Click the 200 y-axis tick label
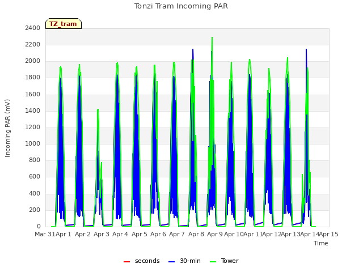 tap(35, 210)
